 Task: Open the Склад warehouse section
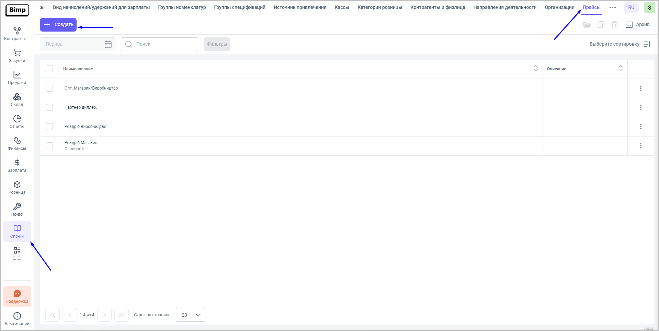(x=17, y=100)
